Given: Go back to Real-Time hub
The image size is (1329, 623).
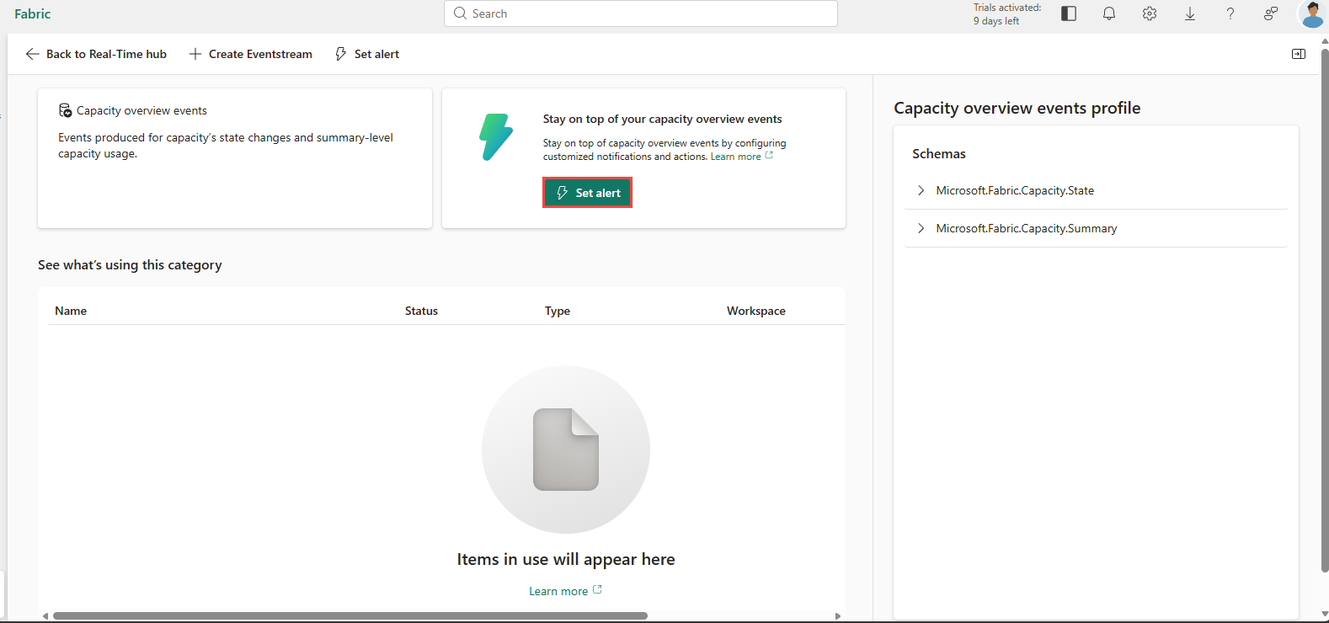Looking at the screenshot, I should point(96,54).
